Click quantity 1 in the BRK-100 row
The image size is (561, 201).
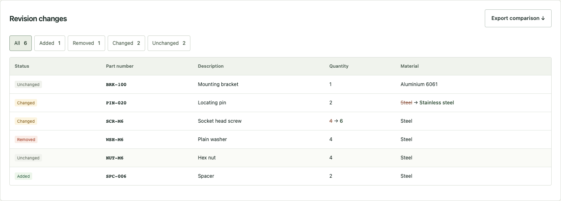pos(331,84)
